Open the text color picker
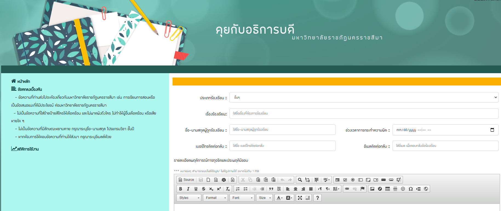Image resolution: width=501 pixels, height=211 pixels. [279, 198]
